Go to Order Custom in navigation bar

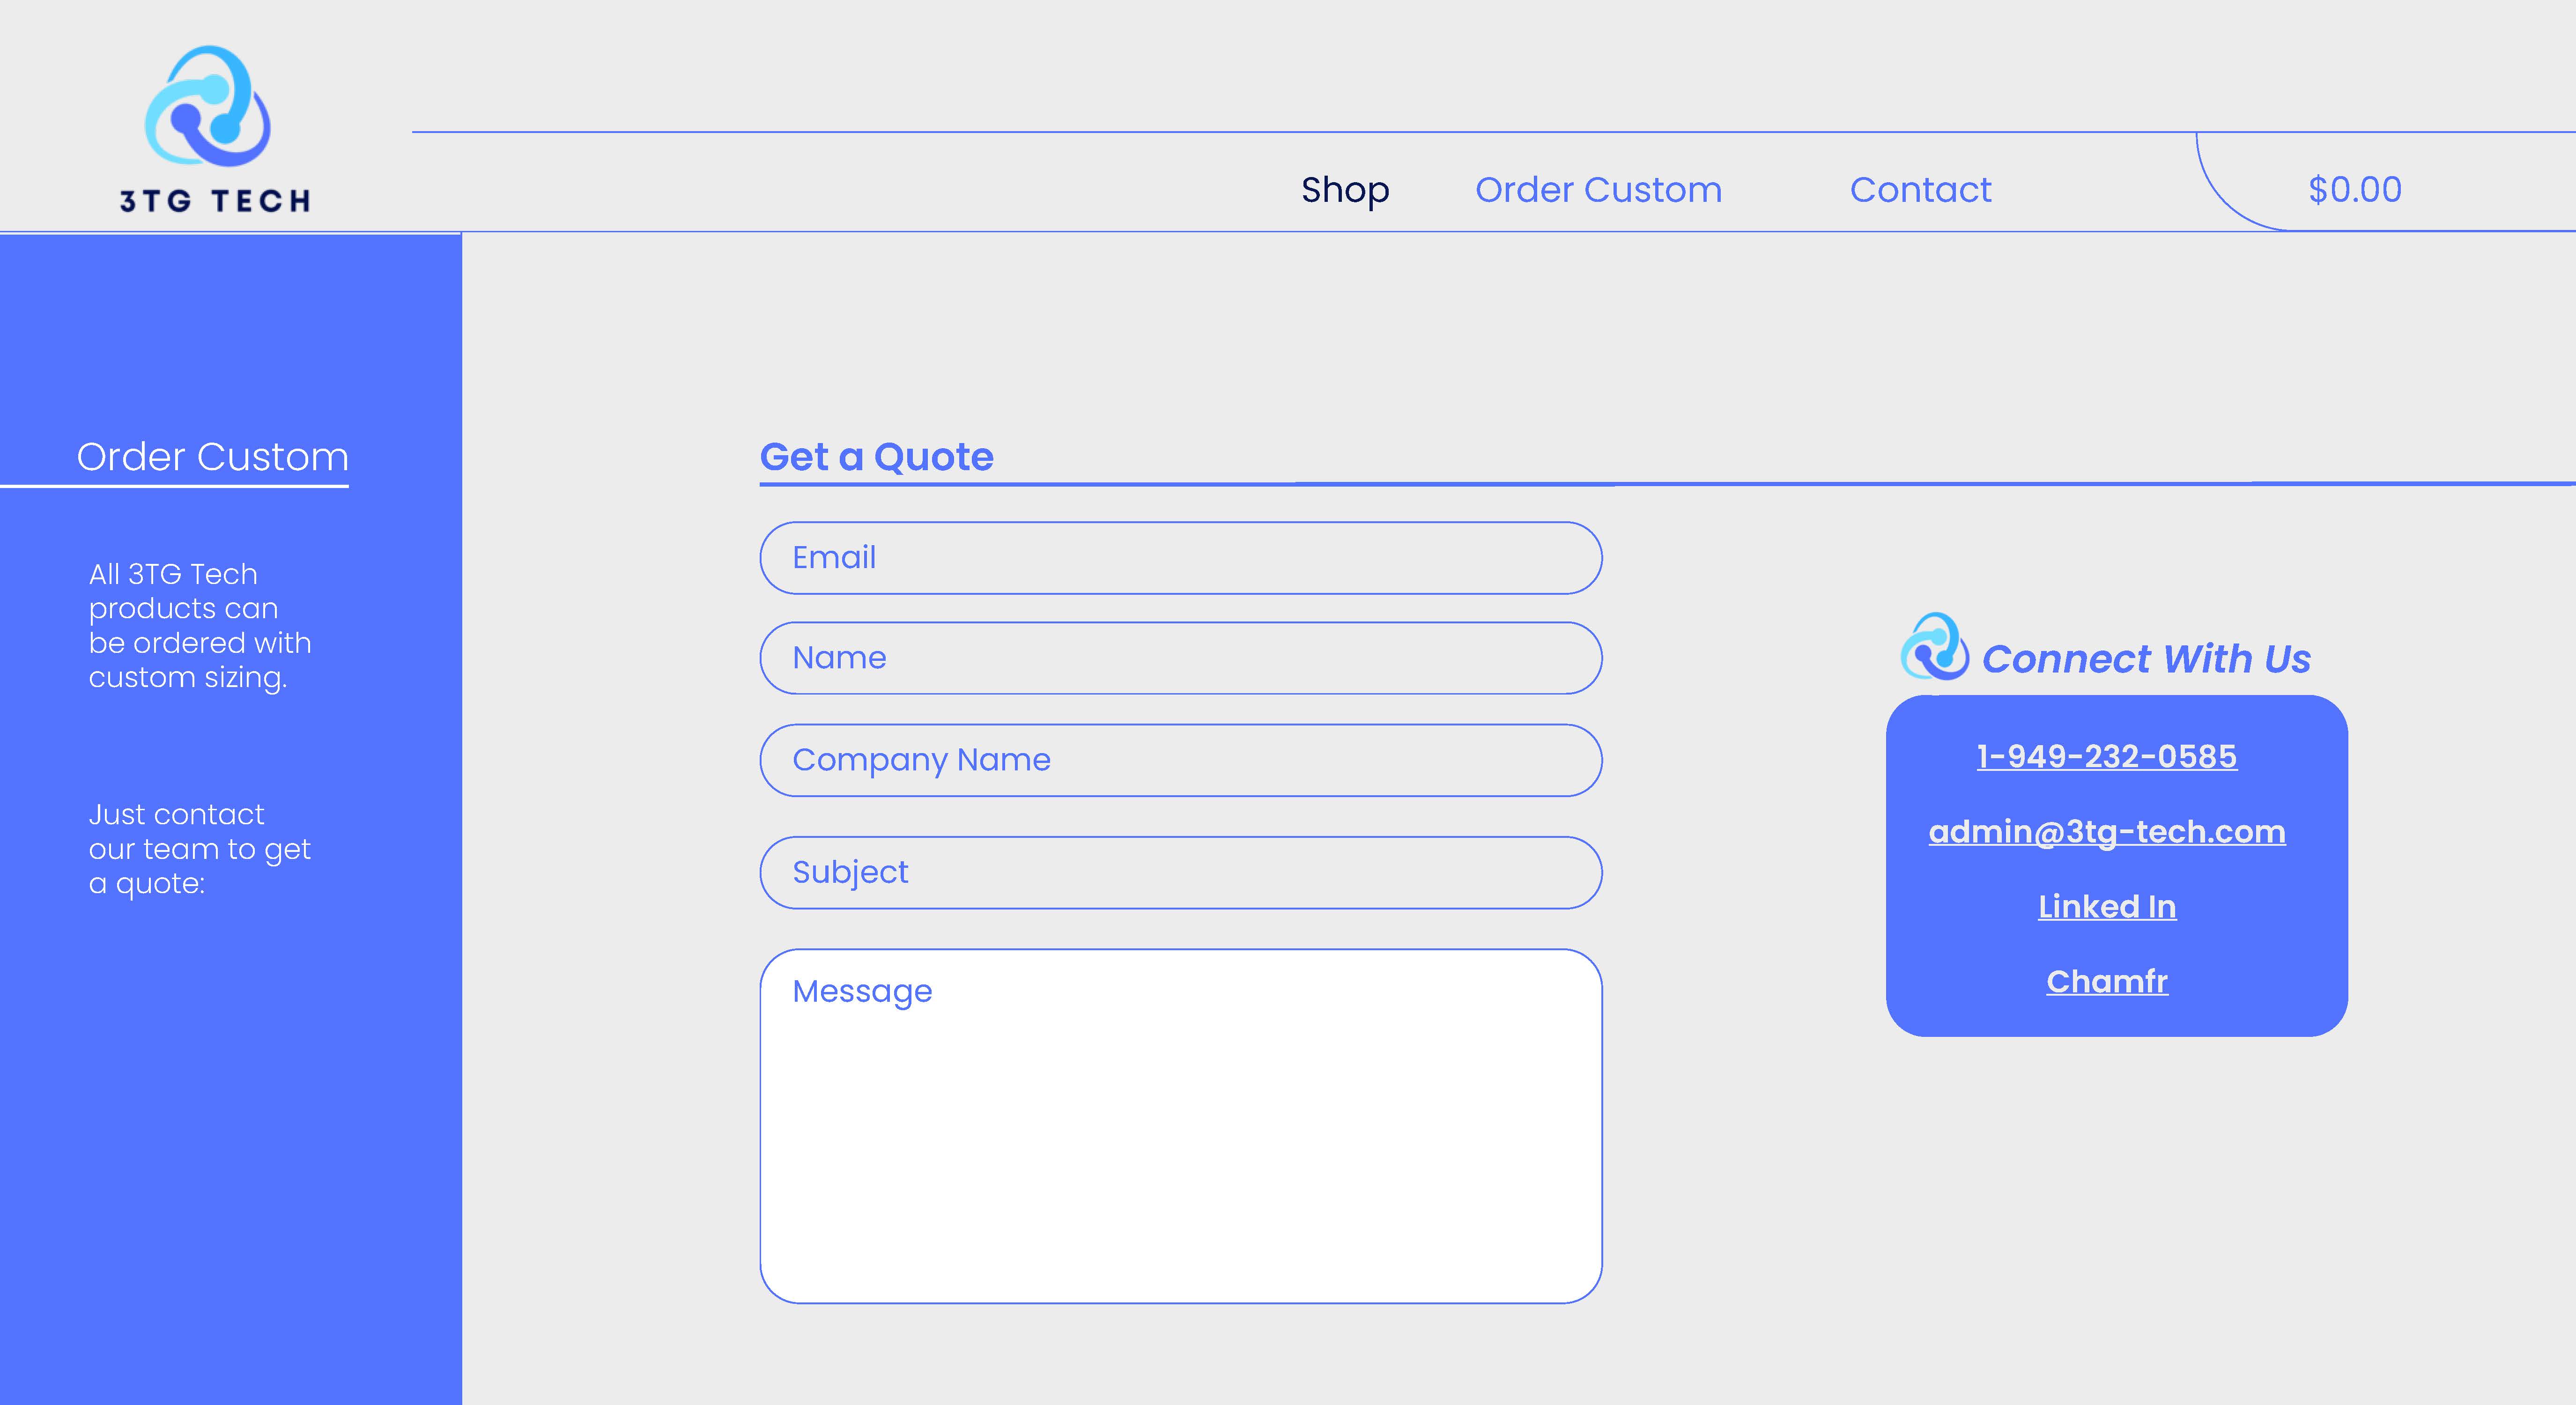tap(1598, 190)
